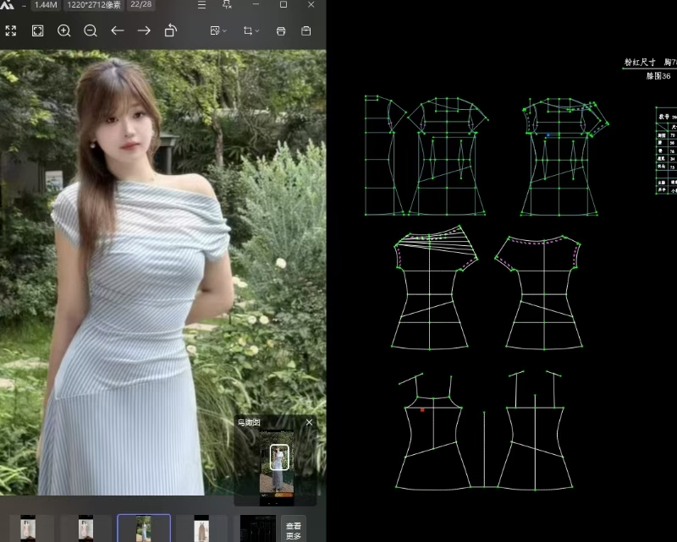Select the second pink dress thumbnail
This screenshot has height=542, width=677.
(x=85, y=529)
